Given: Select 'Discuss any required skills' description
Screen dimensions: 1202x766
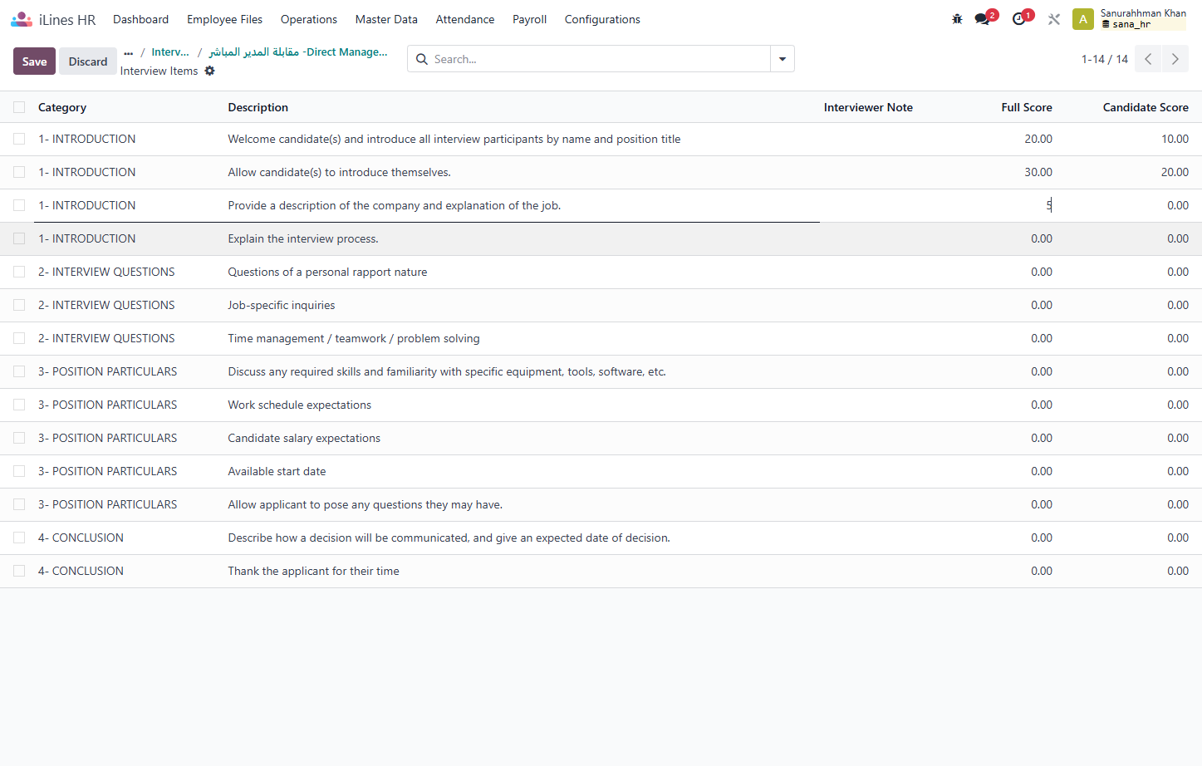Looking at the screenshot, I should [447, 371].
